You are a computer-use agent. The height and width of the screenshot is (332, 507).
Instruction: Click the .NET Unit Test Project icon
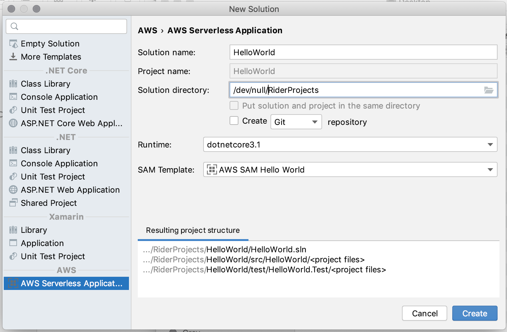click(x=13, y=177)
